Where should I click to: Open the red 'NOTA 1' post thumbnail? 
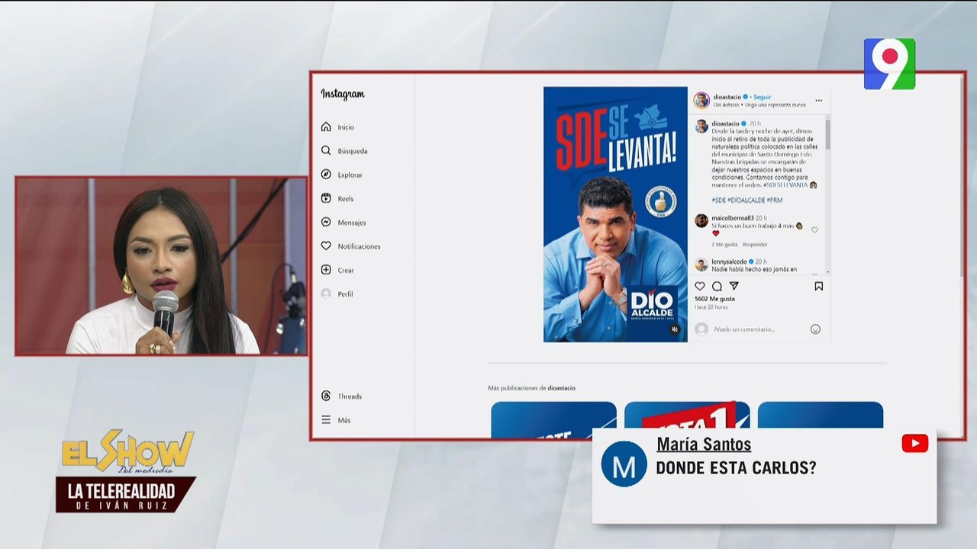(x=687, y=420)
